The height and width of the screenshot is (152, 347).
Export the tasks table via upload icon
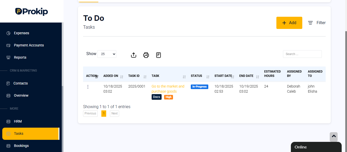point(134,55)
